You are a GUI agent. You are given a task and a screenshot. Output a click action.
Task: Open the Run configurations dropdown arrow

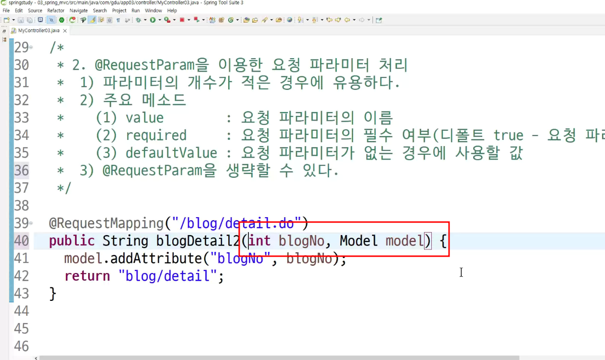coord(160,20)
